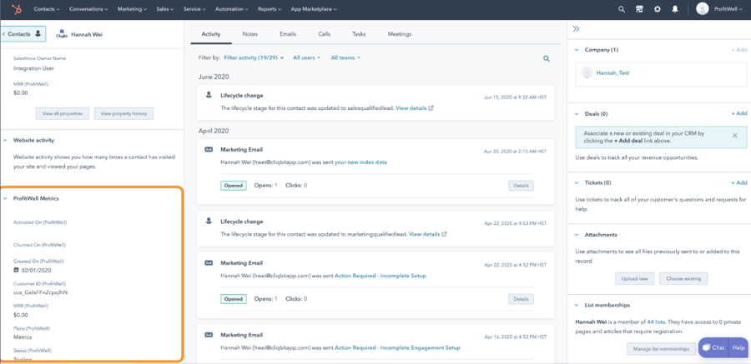Click + Add in Deals section
The height and width of the screenshot is (364, 751).
[x=738, y=113]
